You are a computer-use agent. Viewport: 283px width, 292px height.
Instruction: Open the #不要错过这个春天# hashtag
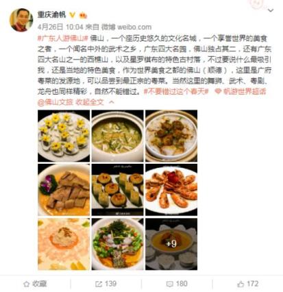(x=176, y=92)
